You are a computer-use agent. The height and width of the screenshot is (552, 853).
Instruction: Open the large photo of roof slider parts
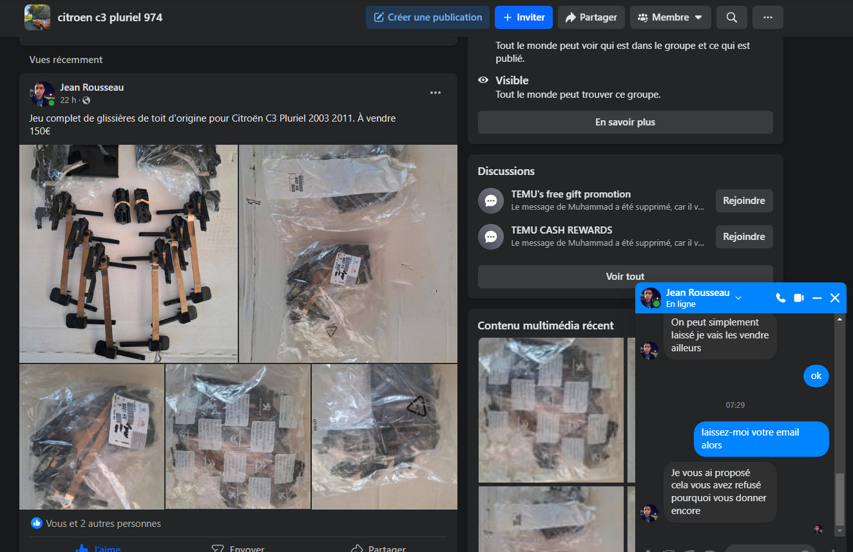pyautogui.click(x=128, y=253)
